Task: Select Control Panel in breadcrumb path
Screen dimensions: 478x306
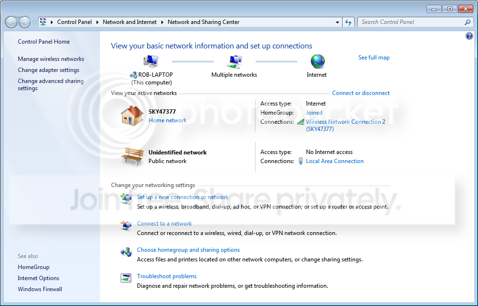Action: tap(74, 22)
